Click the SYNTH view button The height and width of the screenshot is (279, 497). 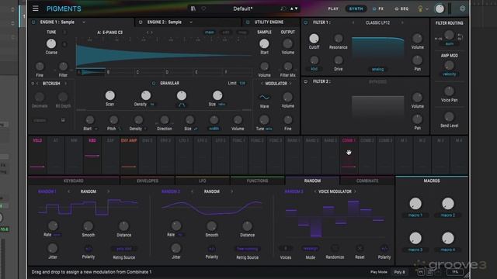point(356,9)
